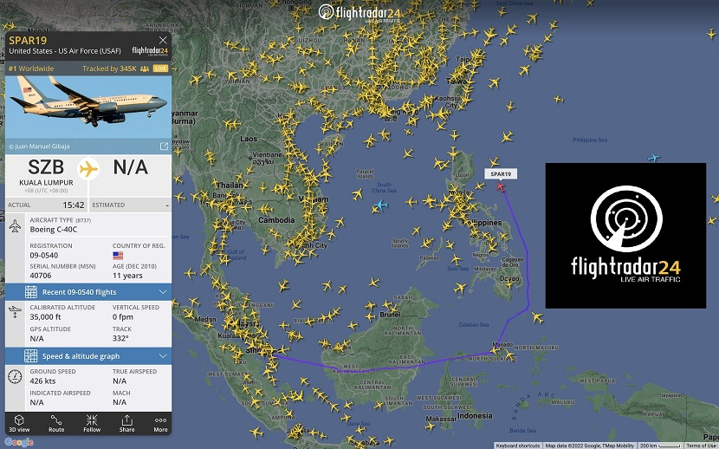The width and height of the screenshot is (719, 449).
Task: Click the purple flight track line
Action: tap(528, 275)
